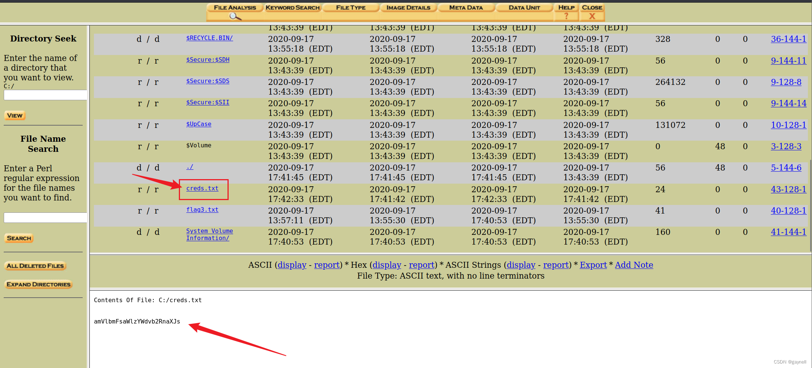Open the ./ current directory link
Image resolution: width=812 pixels, height=368 pixels.
coord(190,167)
